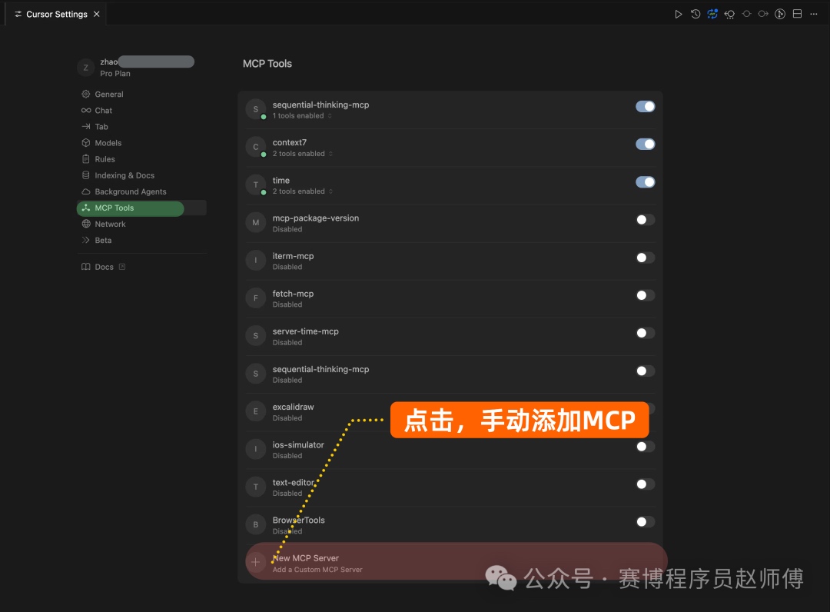
Task: Click the zhao Pro Plan account entry
Action: tap(137, 67)
